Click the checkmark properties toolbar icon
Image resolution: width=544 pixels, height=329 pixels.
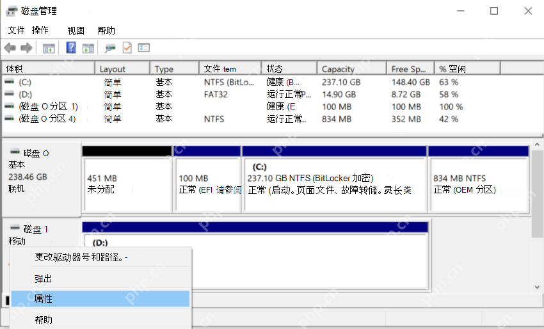127,47
